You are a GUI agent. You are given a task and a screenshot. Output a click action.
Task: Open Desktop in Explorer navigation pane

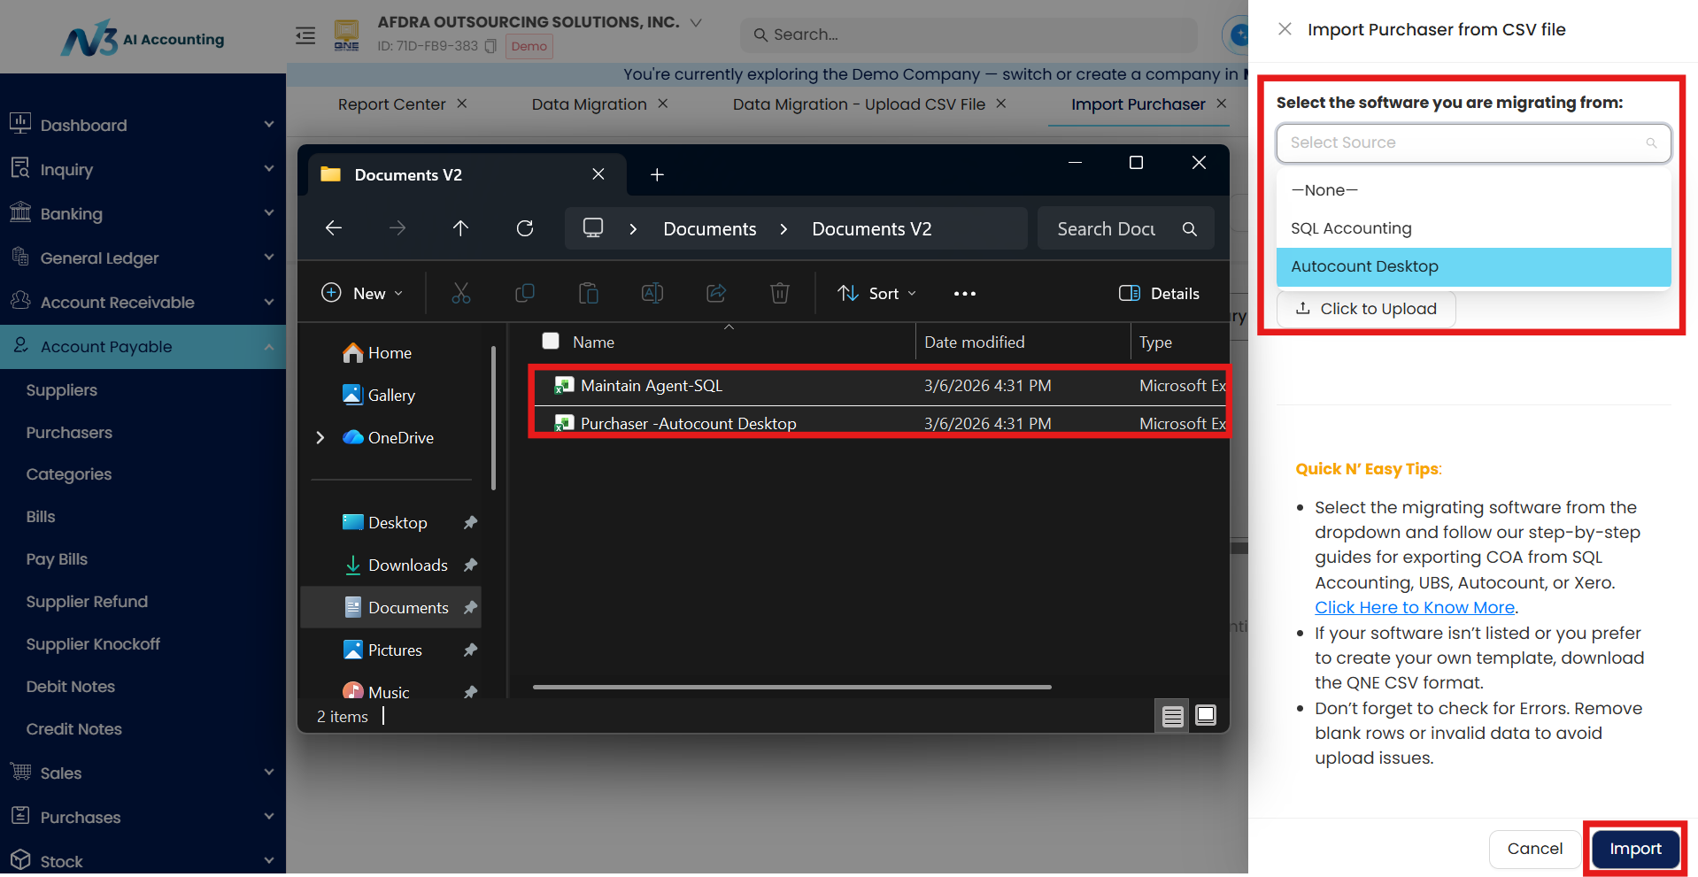click(397, 522)
